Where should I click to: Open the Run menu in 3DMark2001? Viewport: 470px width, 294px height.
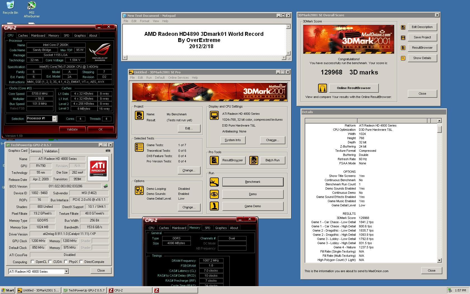(x=149, y=78)
